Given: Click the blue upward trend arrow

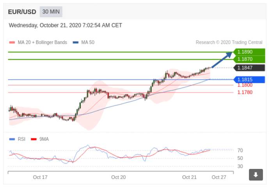Looking at the screenshot, I should click(x=222, y=60).
